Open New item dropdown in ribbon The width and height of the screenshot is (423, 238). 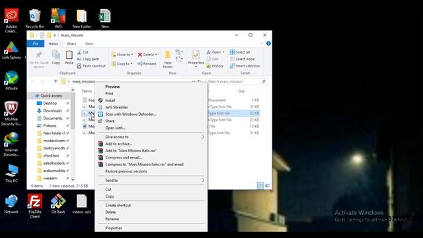[179, 52]
